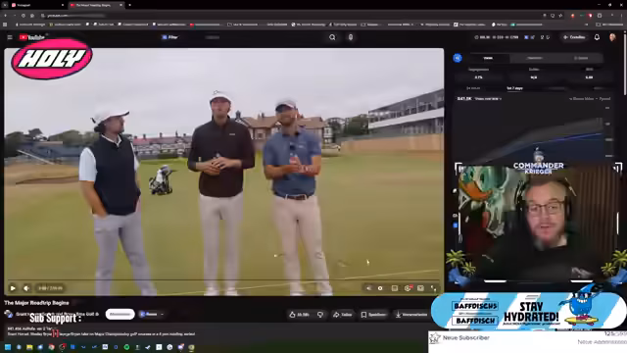The image size is (627, 353).
Task: Open the YouTube hamburger guide menu
Action: [10, 37]
